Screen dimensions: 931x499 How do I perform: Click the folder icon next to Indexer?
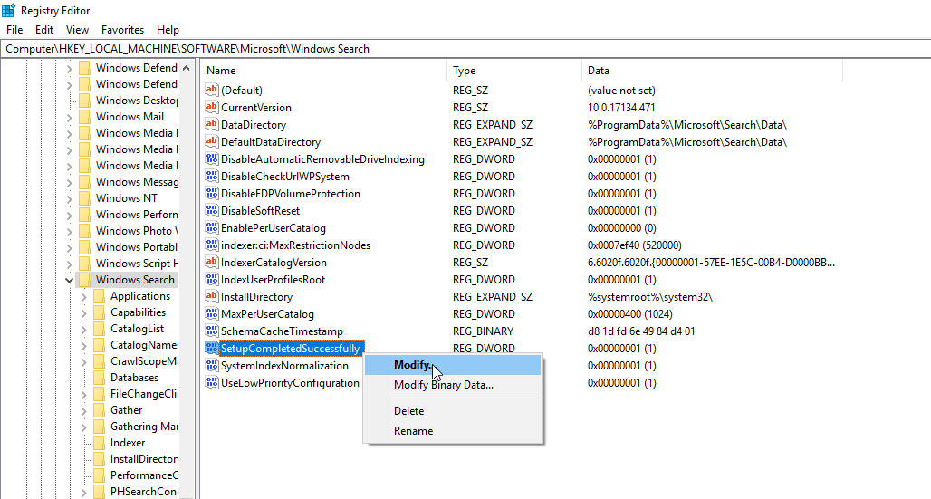[100, 443]
